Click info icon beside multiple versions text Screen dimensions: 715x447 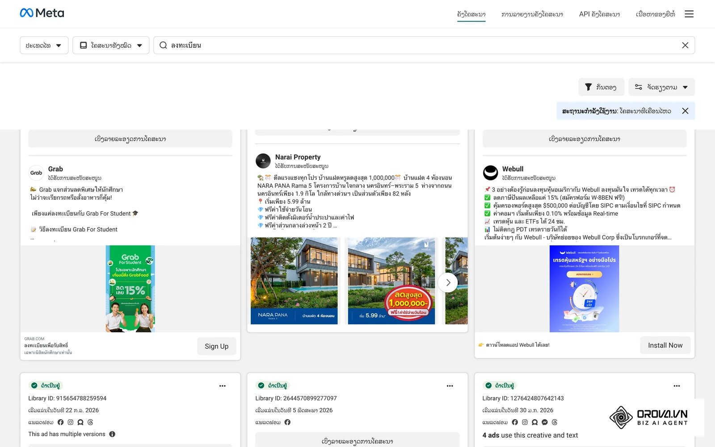coord(112,434)
